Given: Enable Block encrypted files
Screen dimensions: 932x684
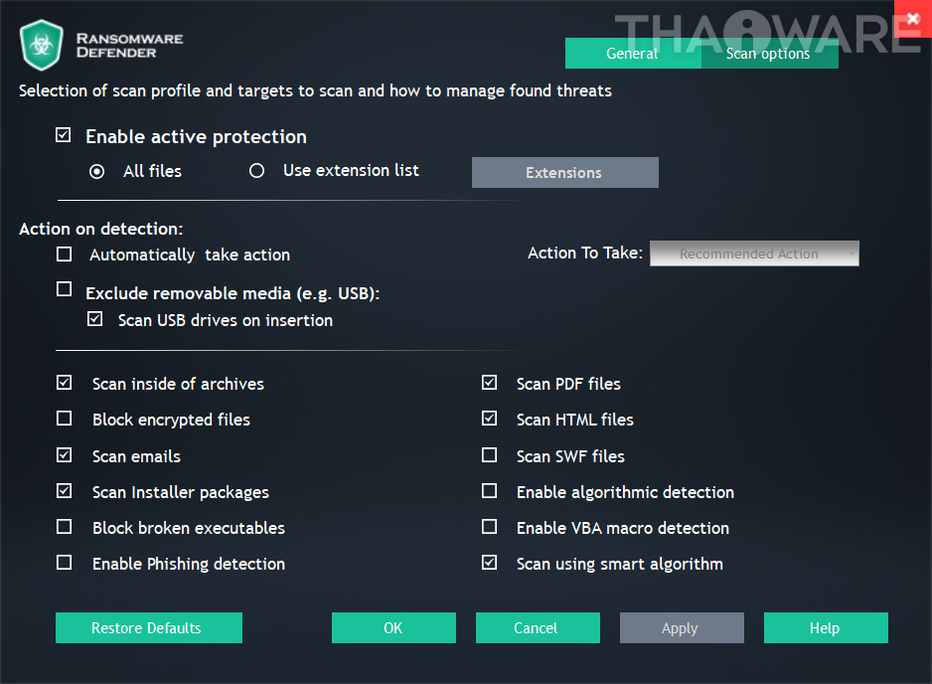Looking at the screenshot, I should tap(65, 419).
